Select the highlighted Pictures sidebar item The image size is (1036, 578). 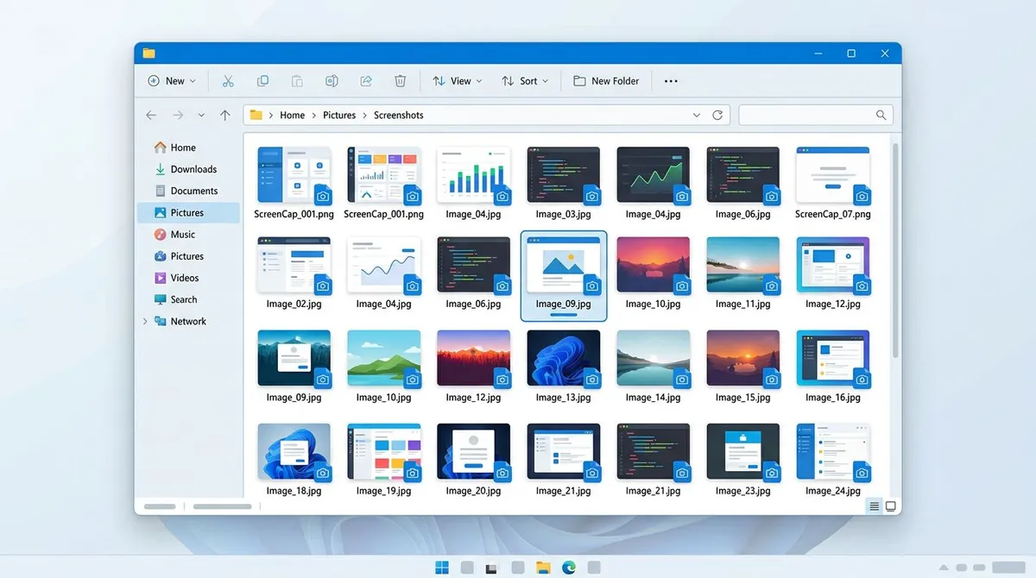point(188,212)
